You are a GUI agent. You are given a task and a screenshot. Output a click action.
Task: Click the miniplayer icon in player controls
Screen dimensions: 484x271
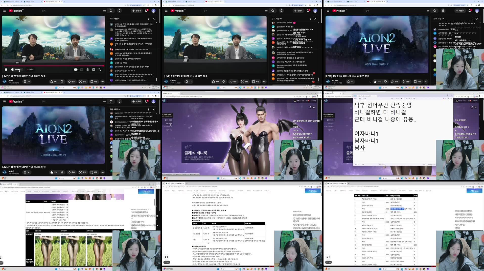(x=94, y=70)
